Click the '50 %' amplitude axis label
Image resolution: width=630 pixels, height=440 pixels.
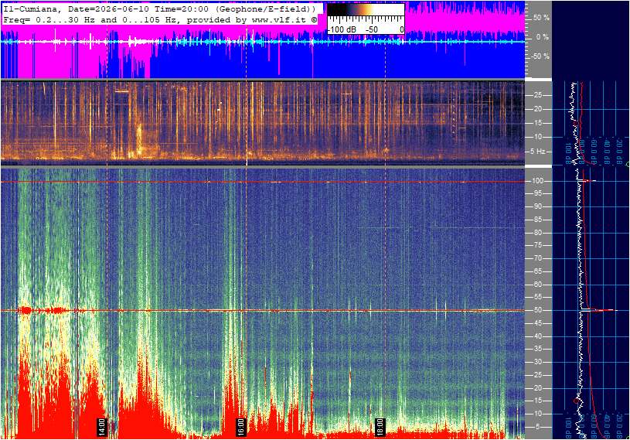coord(541,18)
